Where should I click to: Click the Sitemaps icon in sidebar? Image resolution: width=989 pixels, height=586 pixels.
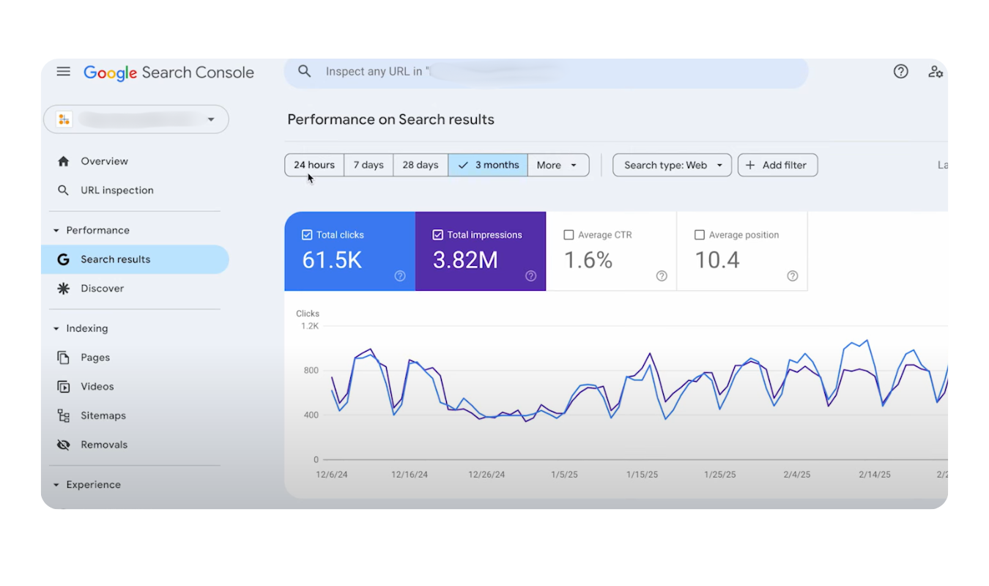(x=64, y=415)
